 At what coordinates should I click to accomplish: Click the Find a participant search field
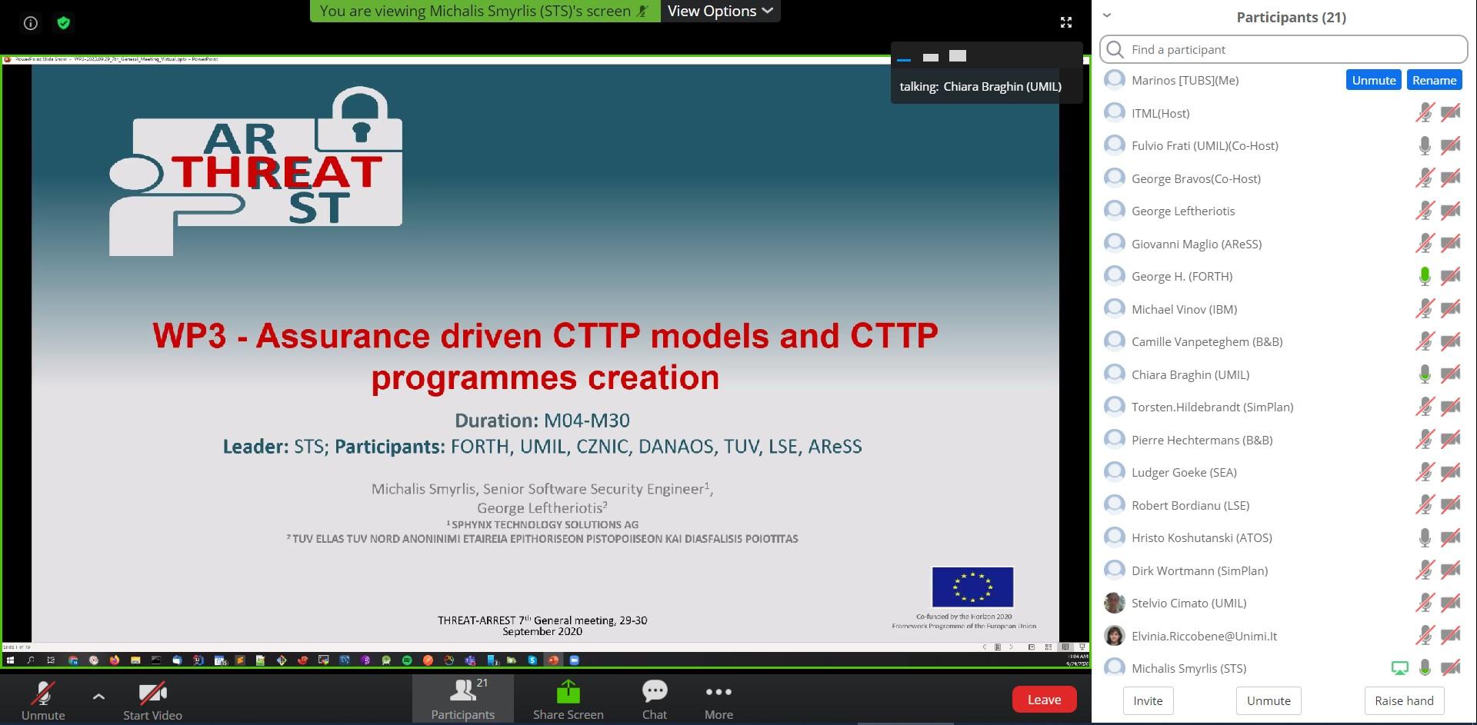(x=1284, y=49)
